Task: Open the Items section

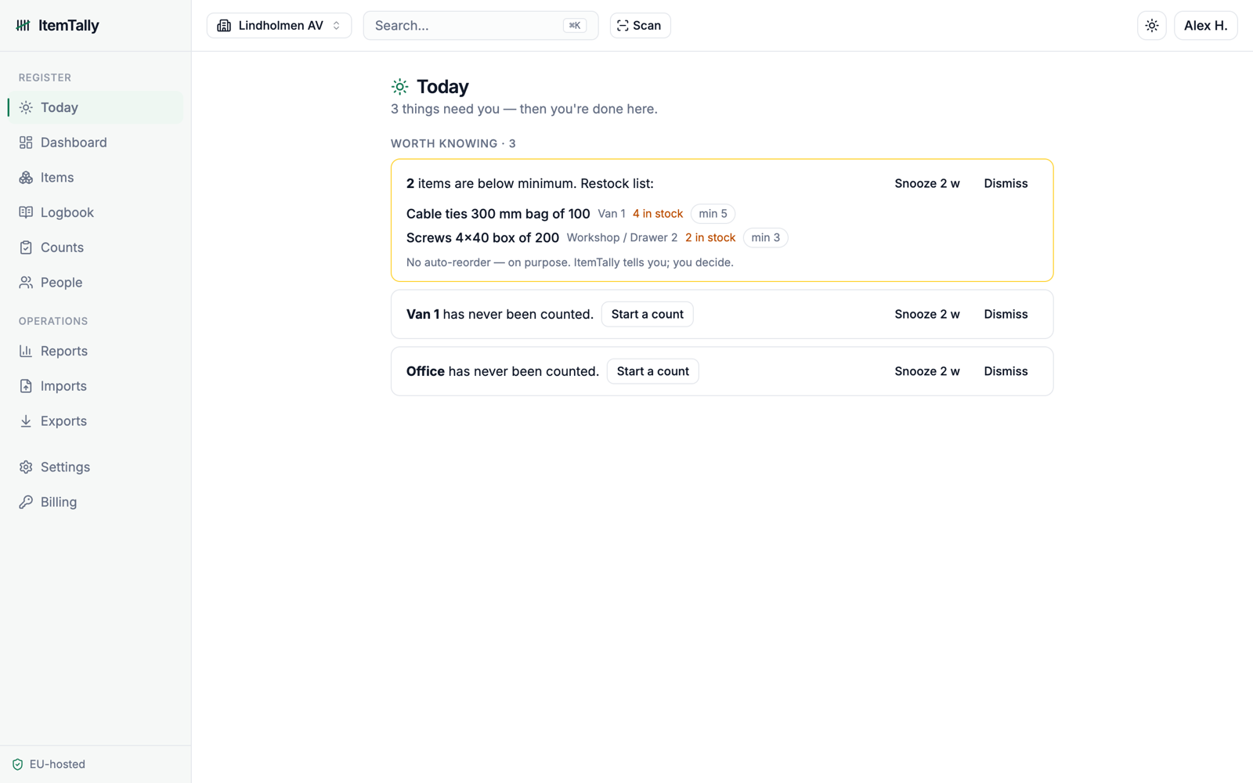Action: pyautogui.click(x=96, y=178)
